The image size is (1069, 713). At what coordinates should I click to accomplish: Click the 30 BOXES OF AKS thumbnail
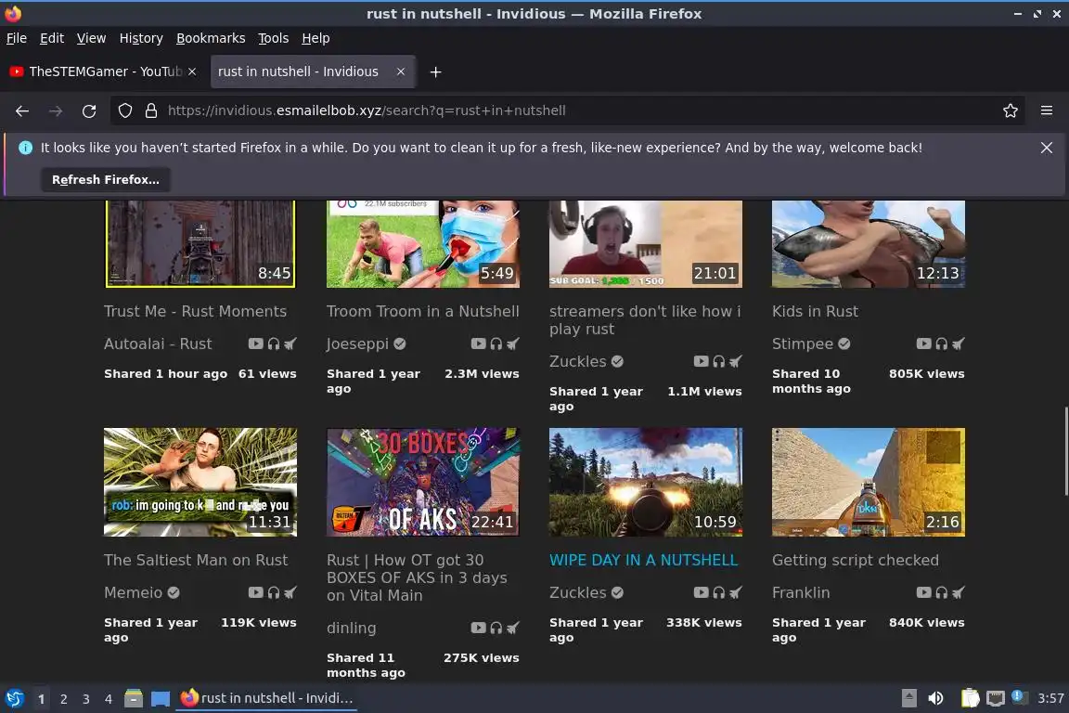click(x=423, y=482)
